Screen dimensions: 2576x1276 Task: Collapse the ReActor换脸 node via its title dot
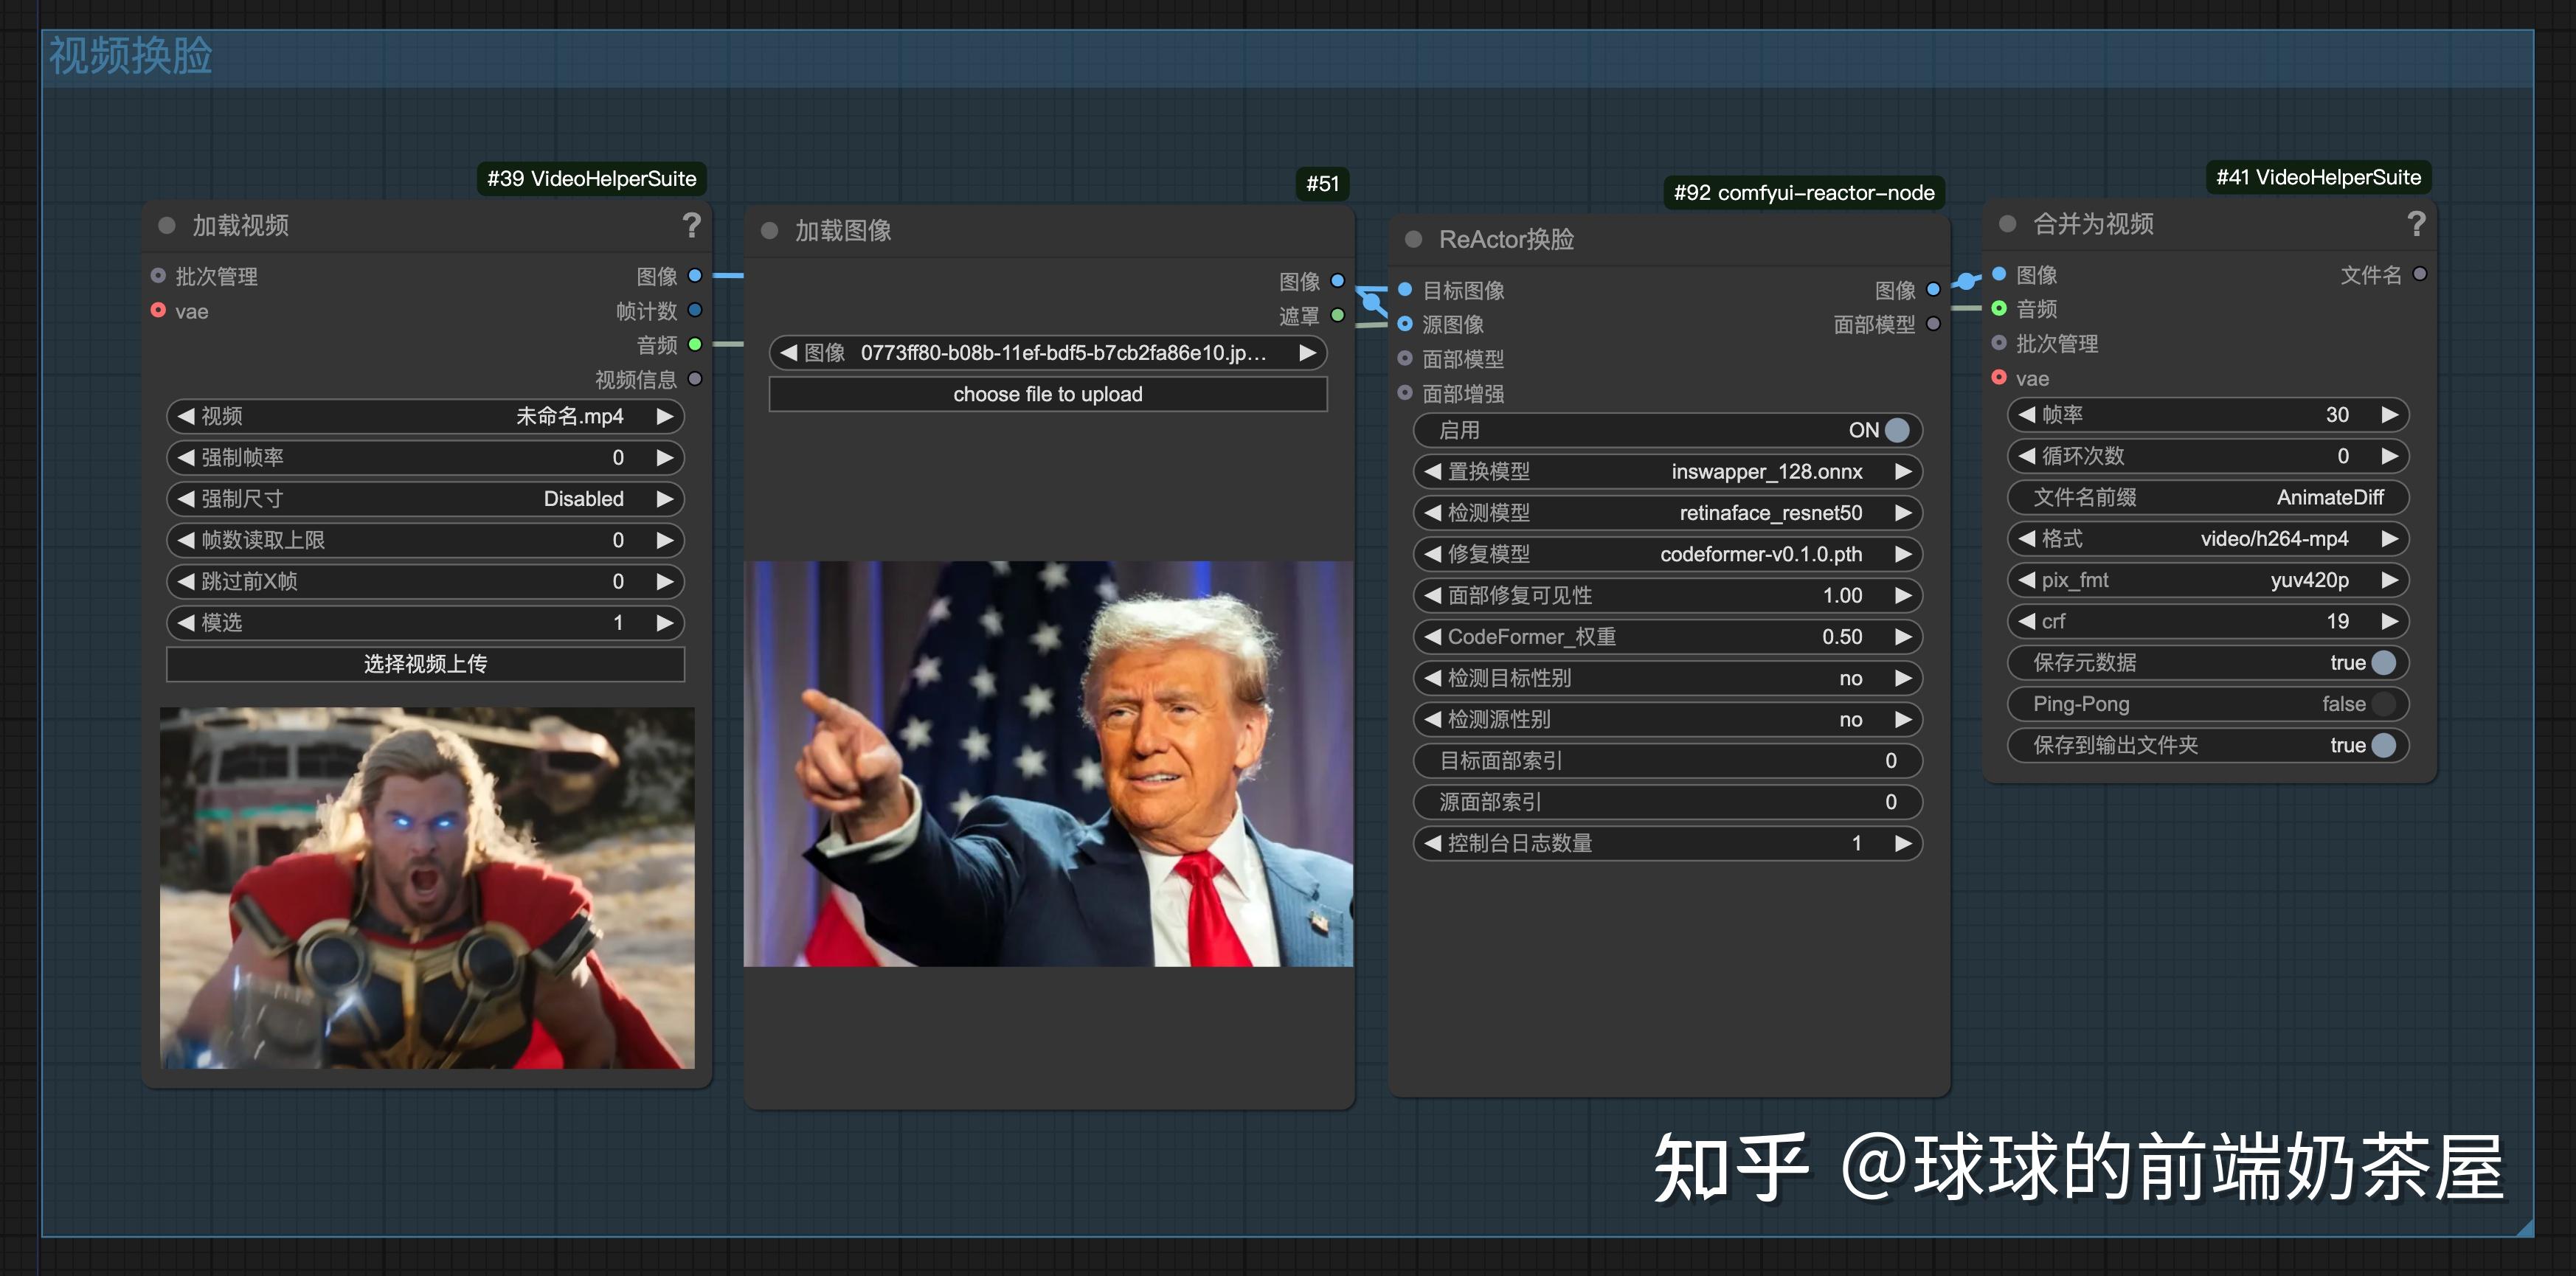click(x=1413, y=239)
